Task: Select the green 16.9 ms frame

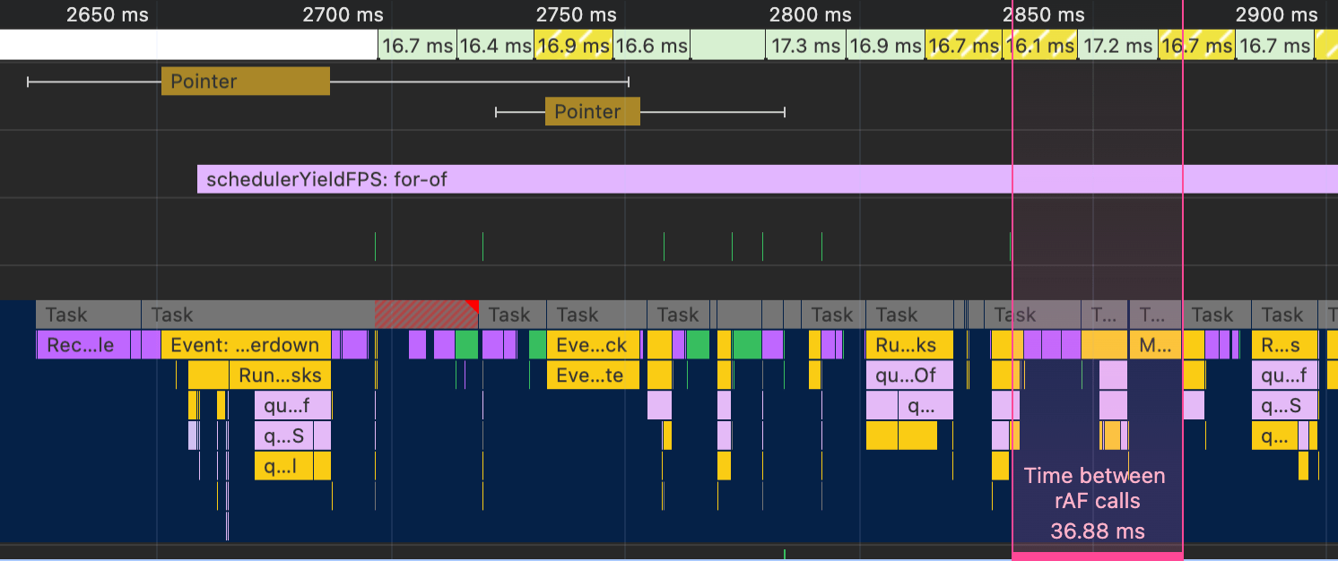Action: [886, 45]
